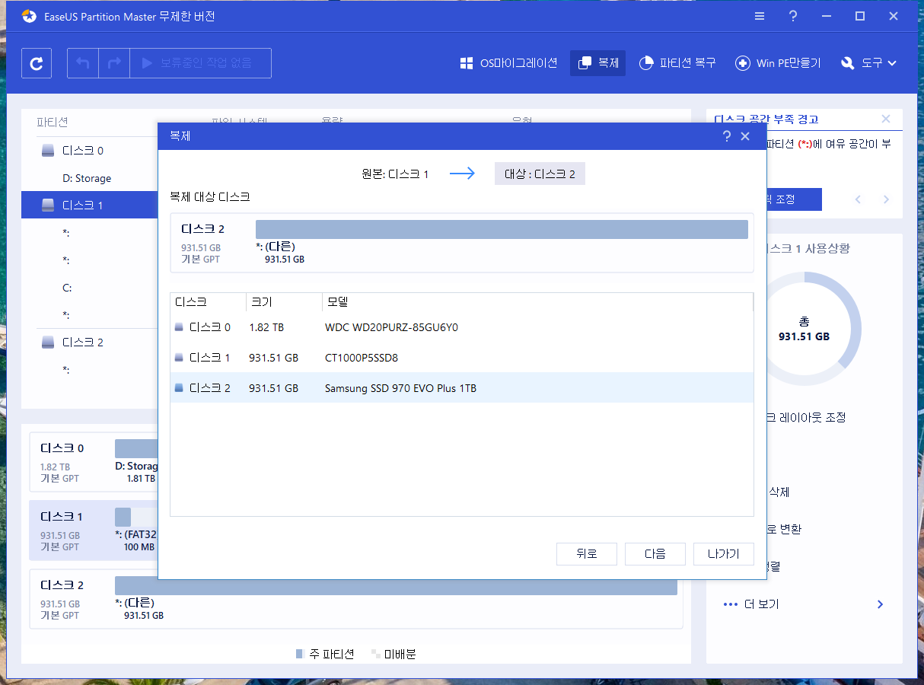Click the 파티션 column header in the main list
924x685 pixels.
click(53, 122)
